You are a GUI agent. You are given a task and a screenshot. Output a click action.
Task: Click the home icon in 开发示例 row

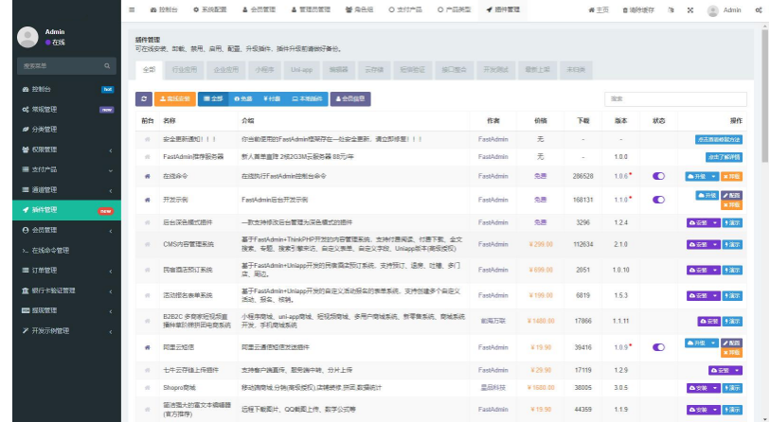coord(147,200)
